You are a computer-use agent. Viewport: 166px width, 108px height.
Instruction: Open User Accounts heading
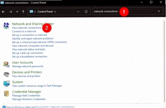pos(23,63)
